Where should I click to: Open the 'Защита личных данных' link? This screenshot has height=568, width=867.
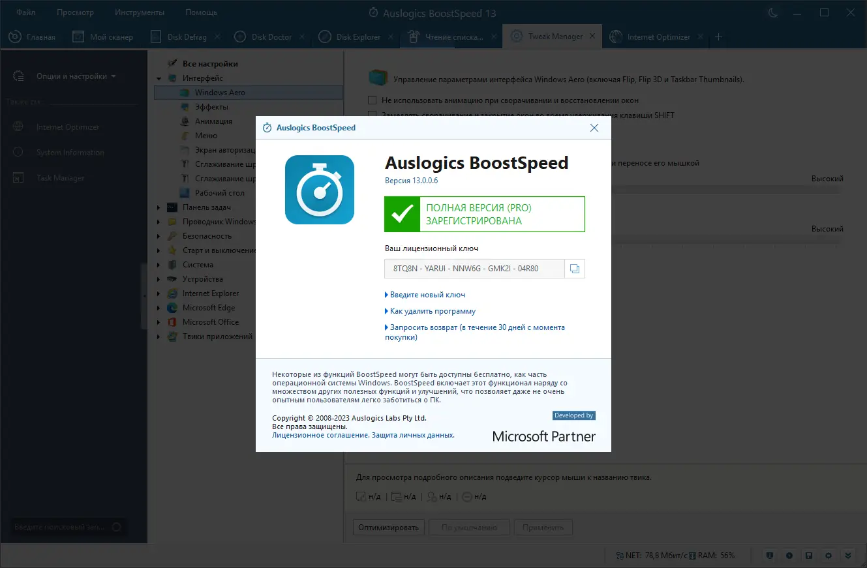tap(413, 435)
